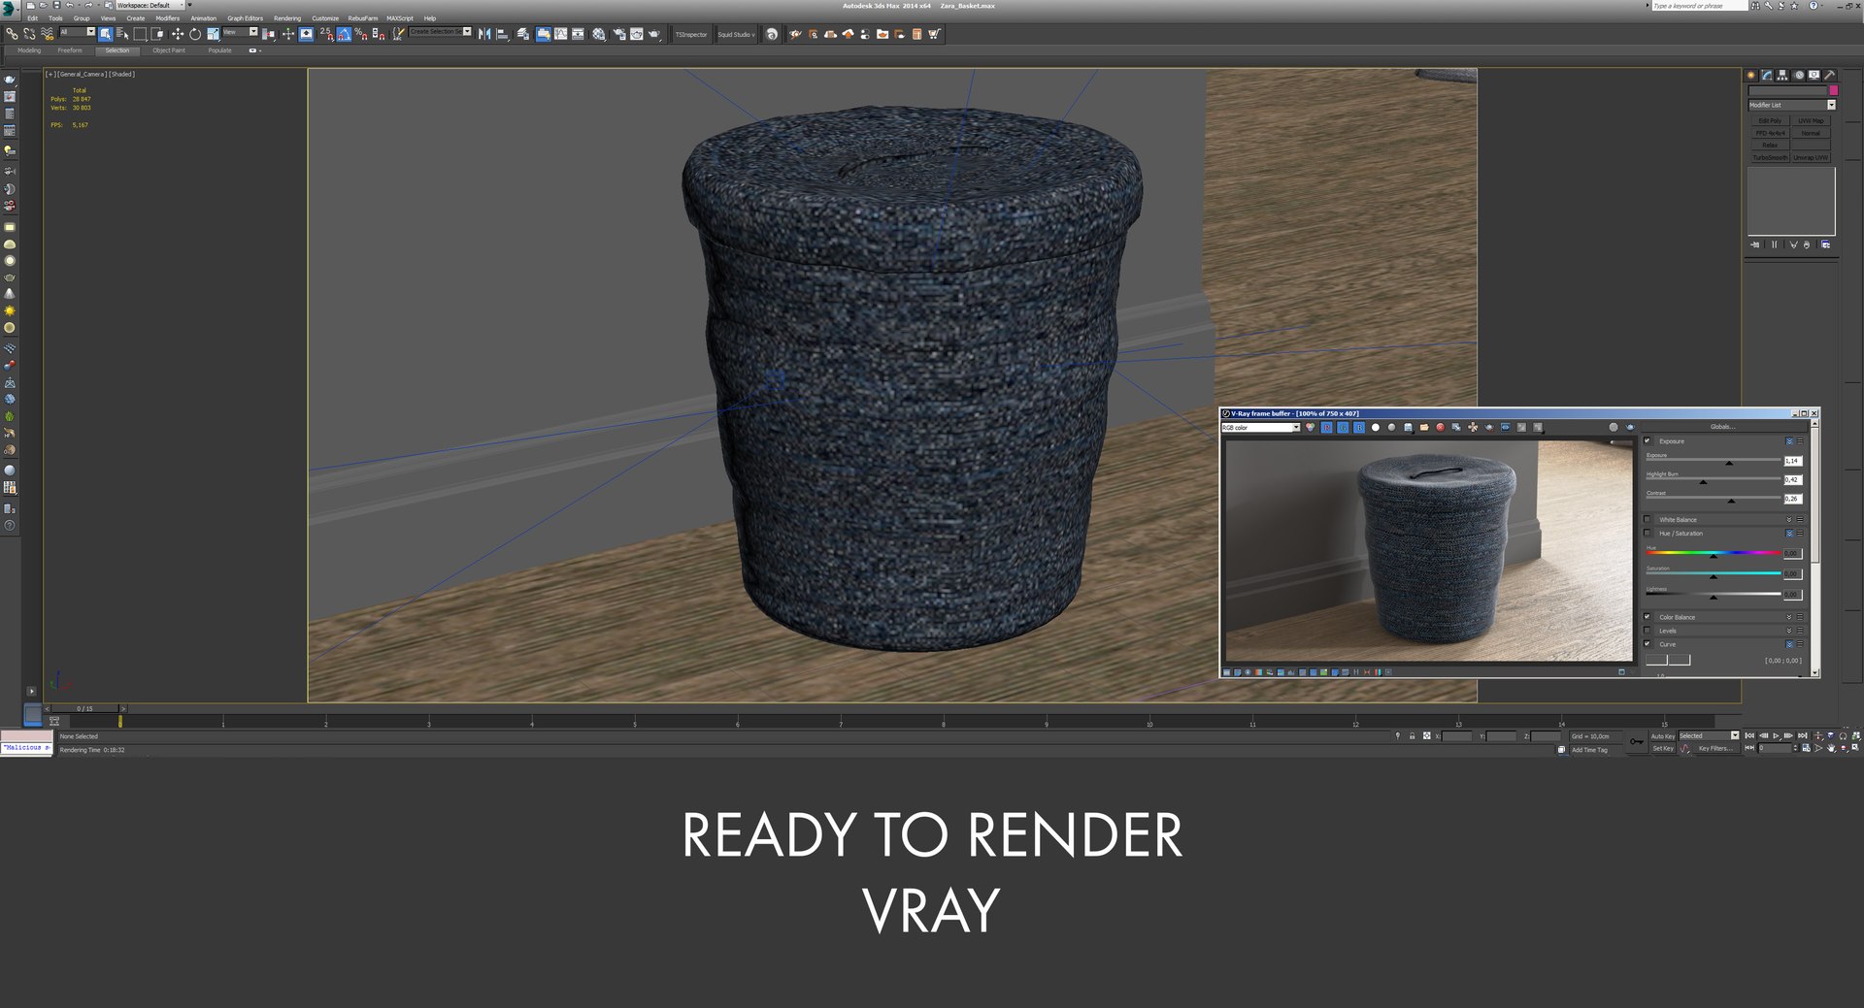Open the Create command panel tab

1751,75
